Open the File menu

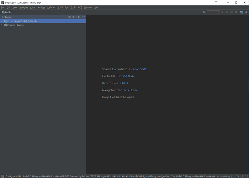[3, 7]
